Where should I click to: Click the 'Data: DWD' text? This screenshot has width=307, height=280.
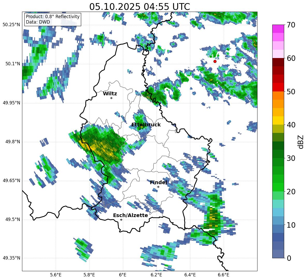click(x=38, y=22)
